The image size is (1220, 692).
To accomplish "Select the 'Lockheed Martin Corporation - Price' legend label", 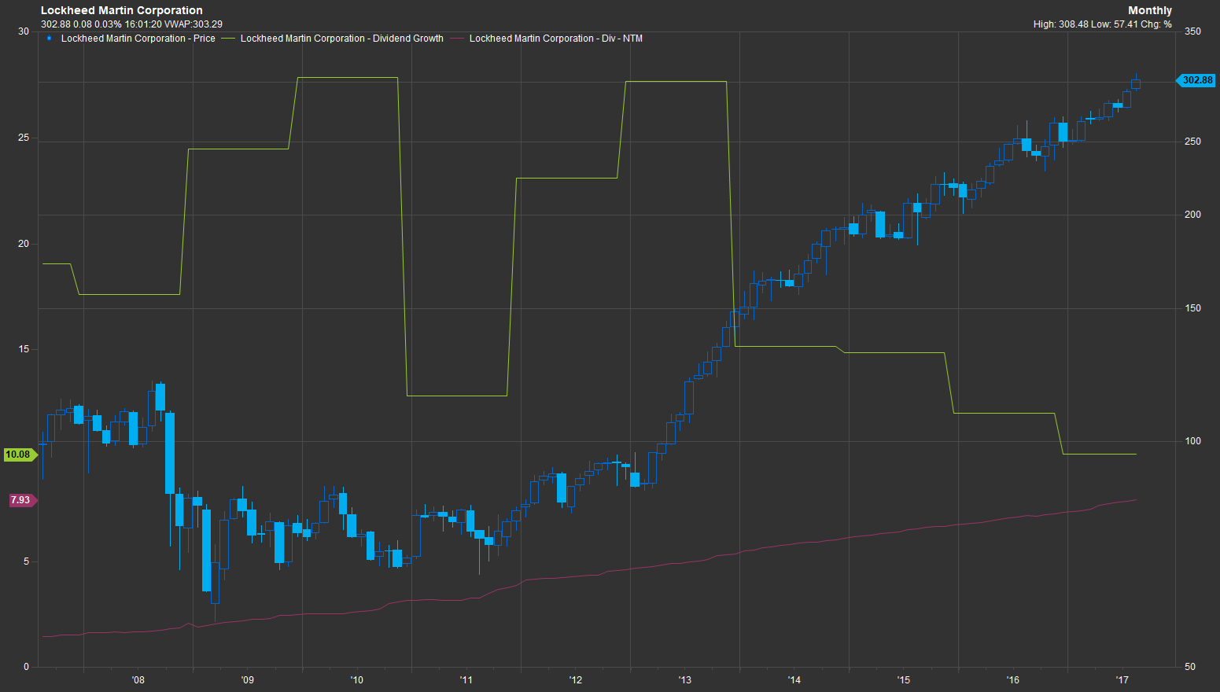I will [138, 39].
